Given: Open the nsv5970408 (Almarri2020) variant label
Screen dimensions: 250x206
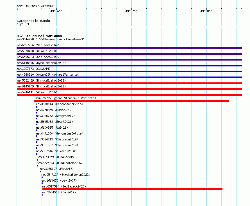Looking at the screenshot, I should click(37, 51).
